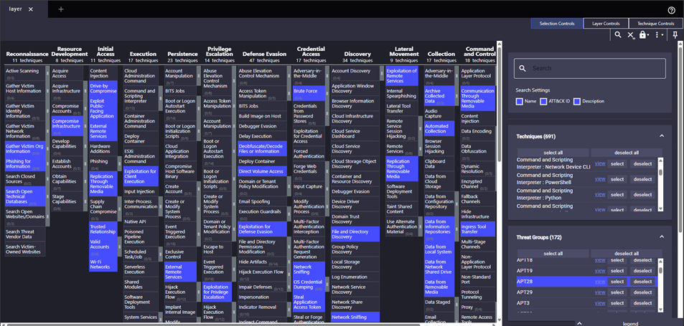Click the search magnifier toolbar icon
This screenshot has width=684, height=326.
tap(617, 35)
